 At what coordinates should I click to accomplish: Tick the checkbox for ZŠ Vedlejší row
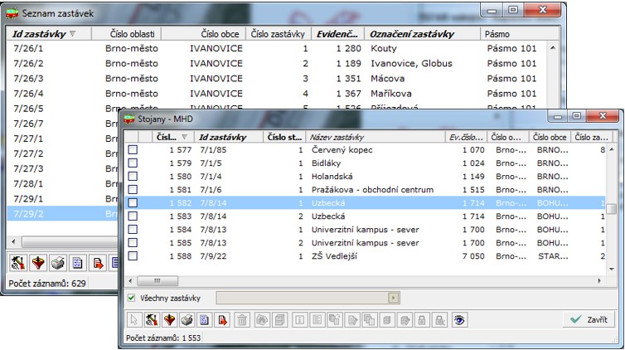pos(133,256)
